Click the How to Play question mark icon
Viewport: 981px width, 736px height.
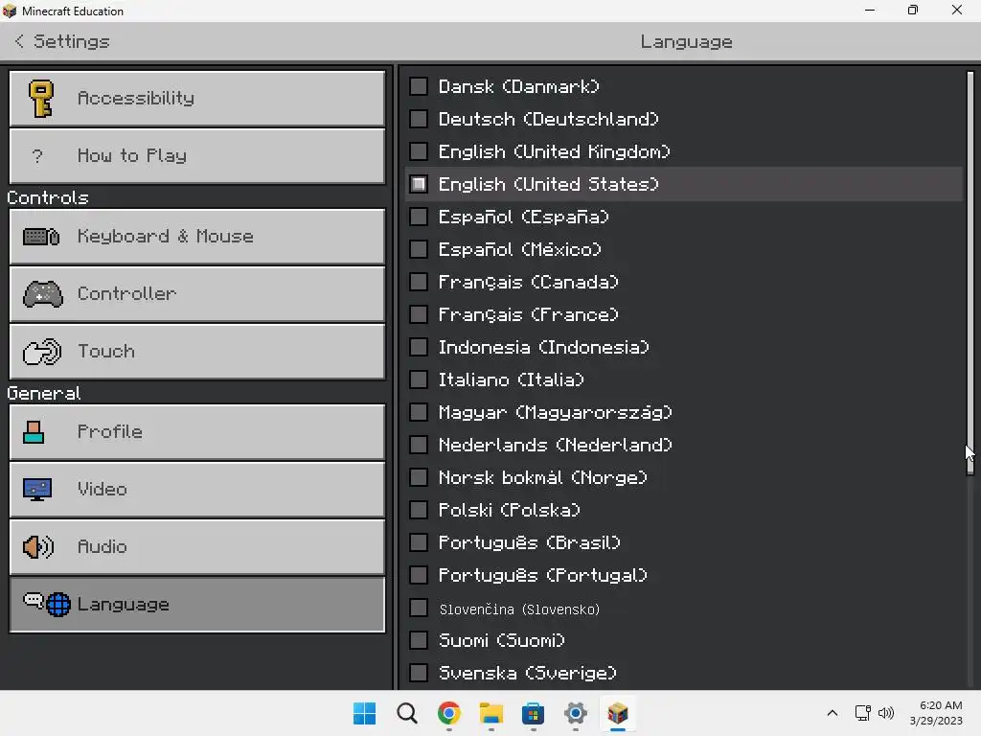(37, 156)
